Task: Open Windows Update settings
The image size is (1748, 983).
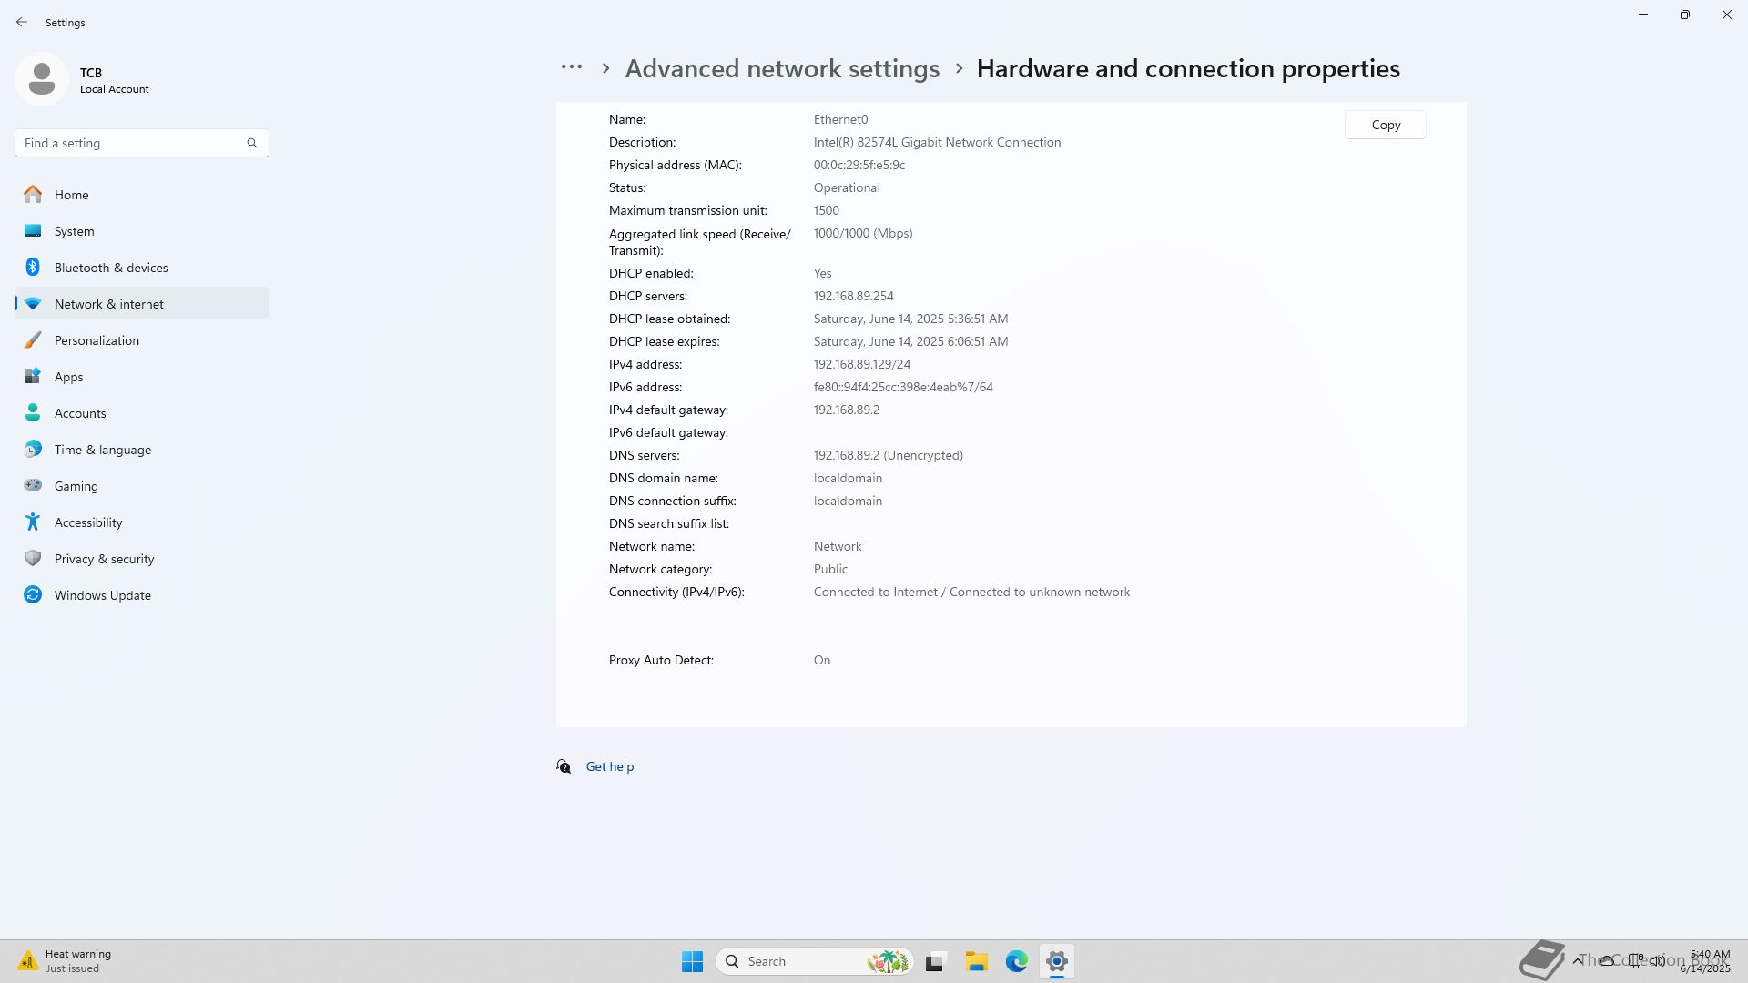Action: [x=102, y=595]
